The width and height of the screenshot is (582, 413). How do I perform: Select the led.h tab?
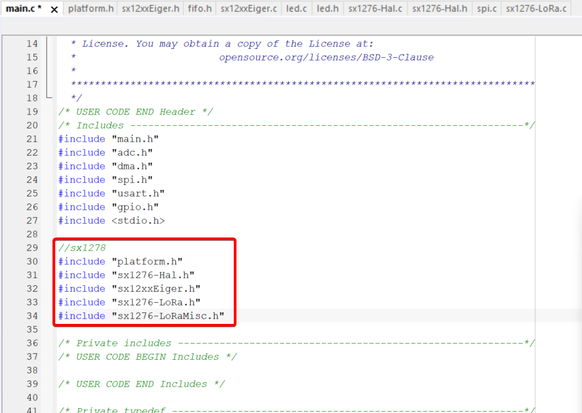click(328, 9)
